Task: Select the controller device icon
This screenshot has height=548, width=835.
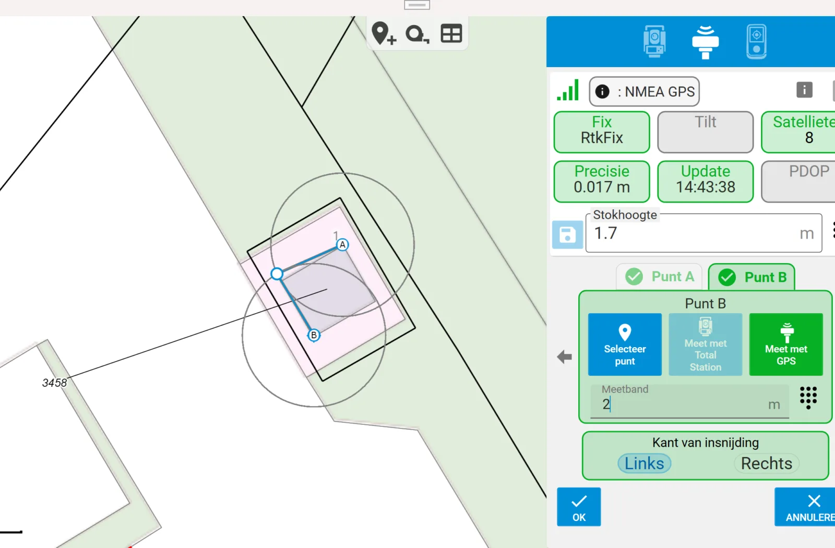Action: click(756, 41)
